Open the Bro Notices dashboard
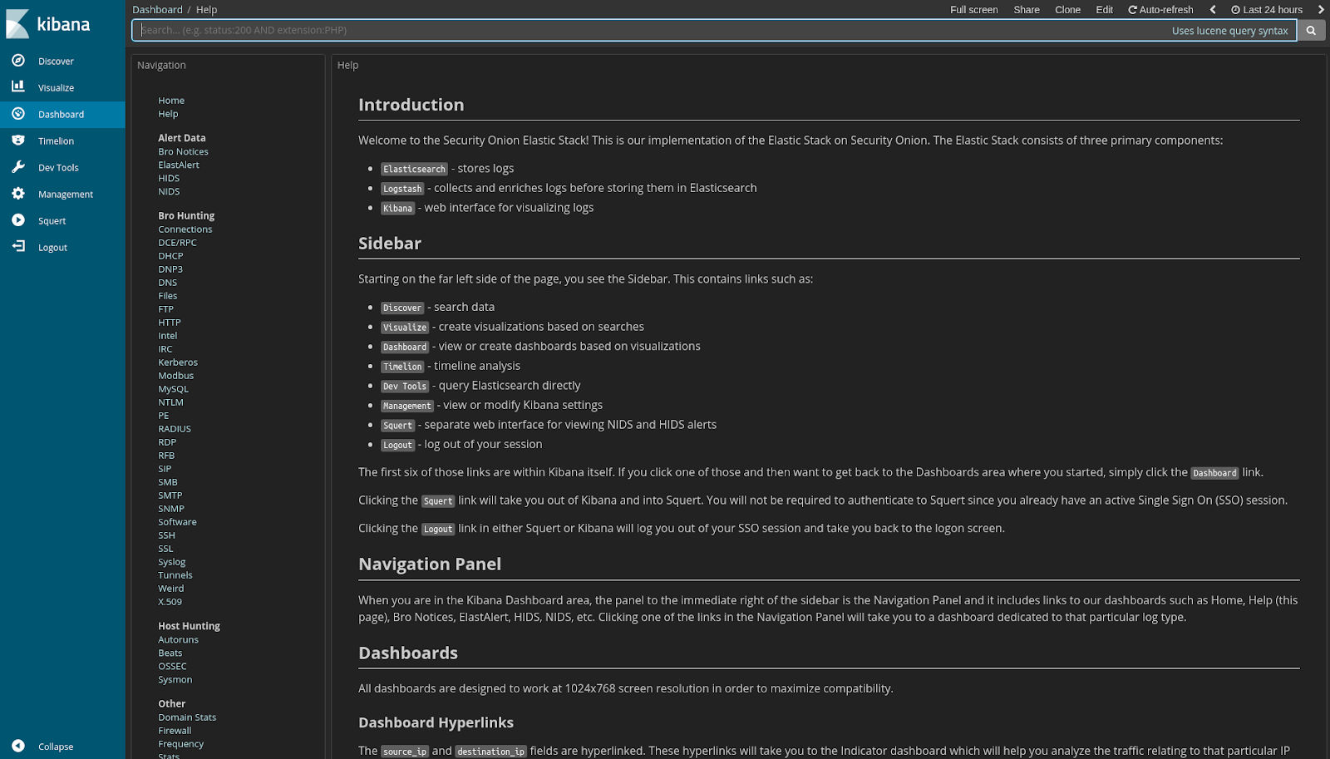The image size is (1330, 759). (x=183, y=151)
